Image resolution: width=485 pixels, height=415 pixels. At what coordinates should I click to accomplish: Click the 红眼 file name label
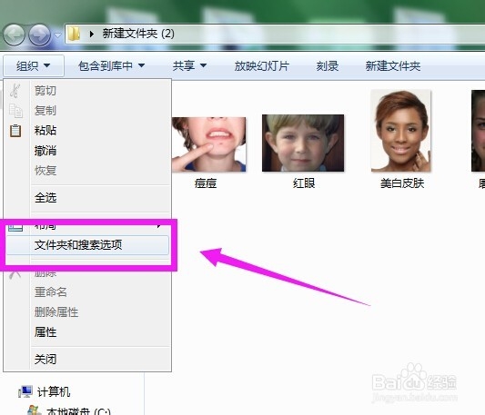pos(304,183)
